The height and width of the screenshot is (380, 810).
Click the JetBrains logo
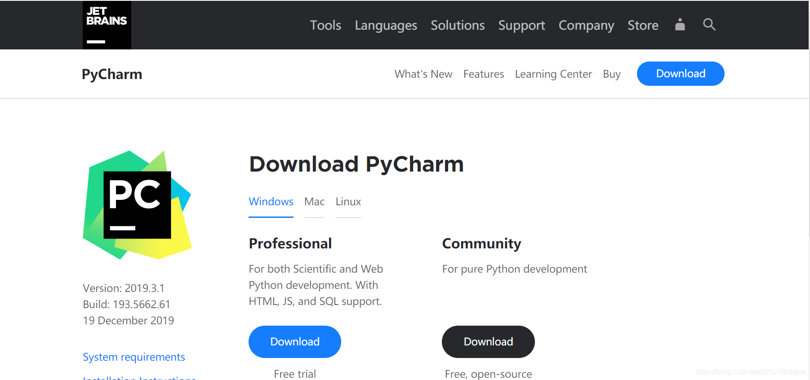[x=107, y=25]
